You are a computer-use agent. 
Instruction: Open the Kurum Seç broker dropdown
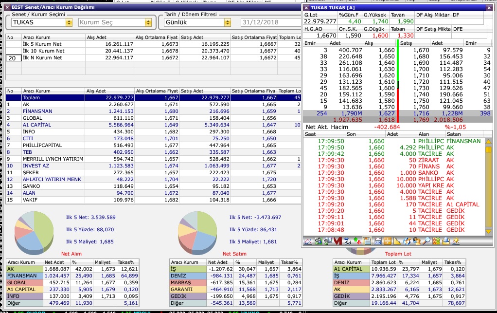[148, 22]
